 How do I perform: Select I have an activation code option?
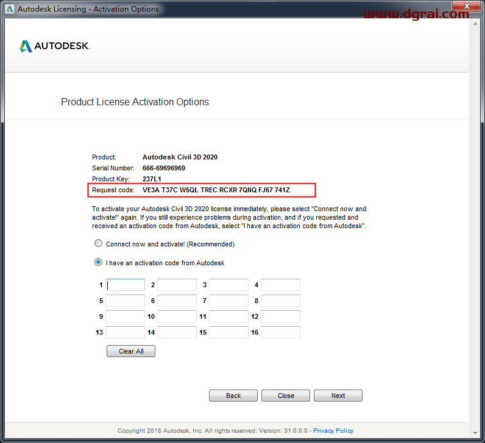(98, 262)
